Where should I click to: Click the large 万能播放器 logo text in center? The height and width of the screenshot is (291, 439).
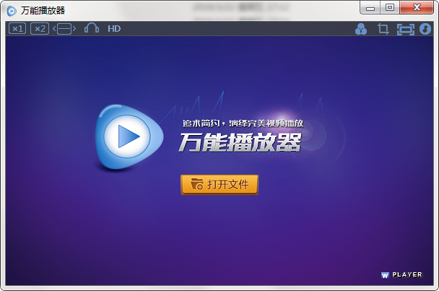click(x=239, y=142)
